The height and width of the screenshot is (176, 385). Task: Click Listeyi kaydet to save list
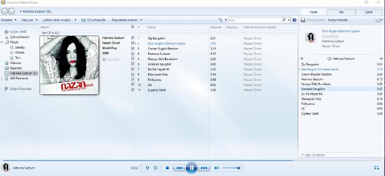tap(313, 20)
